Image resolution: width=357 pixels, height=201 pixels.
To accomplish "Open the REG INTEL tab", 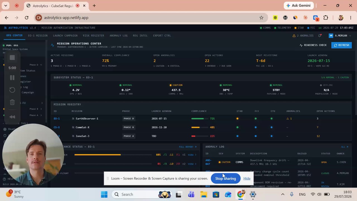I will pos(140,35).
